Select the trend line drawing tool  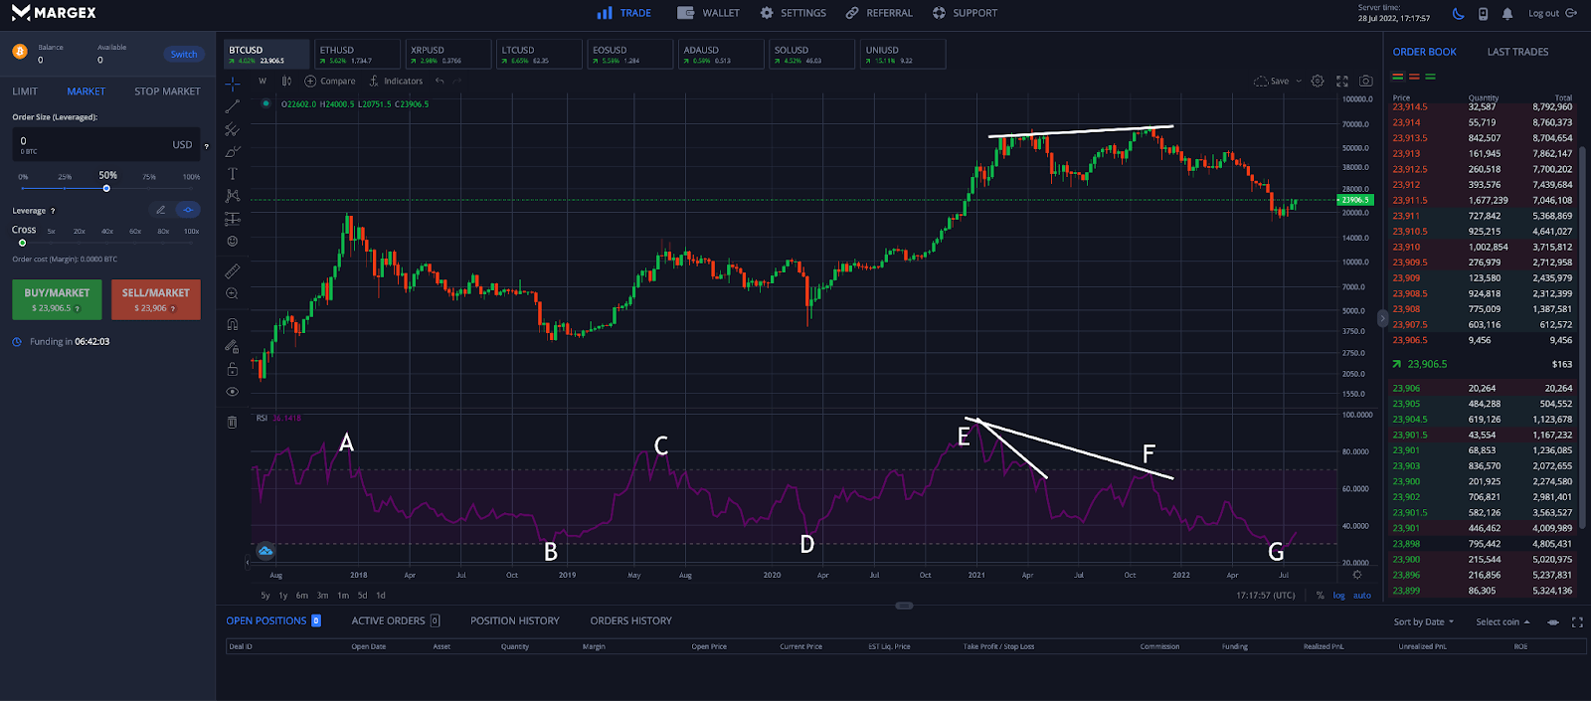pos(233,106)
